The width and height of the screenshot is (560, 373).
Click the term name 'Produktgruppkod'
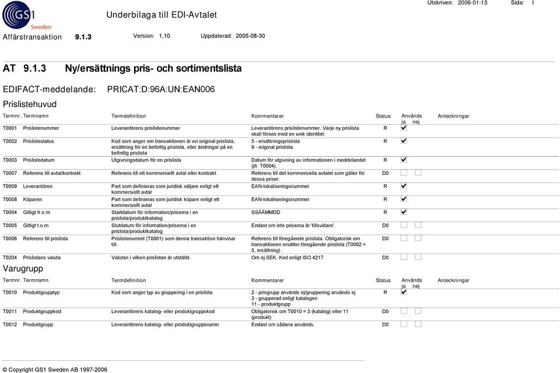tap(42, 312)
